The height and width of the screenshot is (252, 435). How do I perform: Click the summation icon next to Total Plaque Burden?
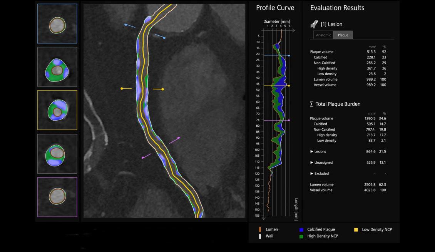[312, 104]
